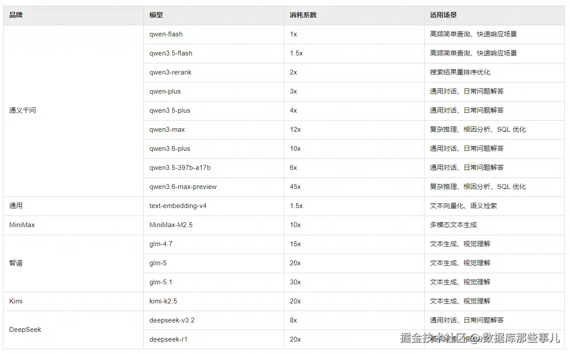Click the qwen3-max model name

[x=167, y=130]
